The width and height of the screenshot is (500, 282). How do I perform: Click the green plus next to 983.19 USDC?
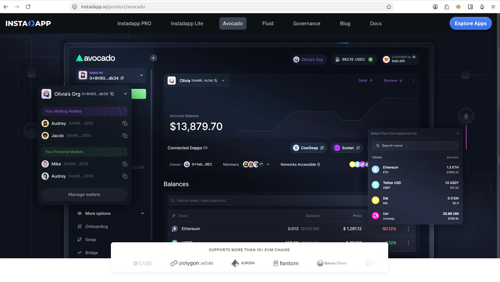tap(371, 59)
